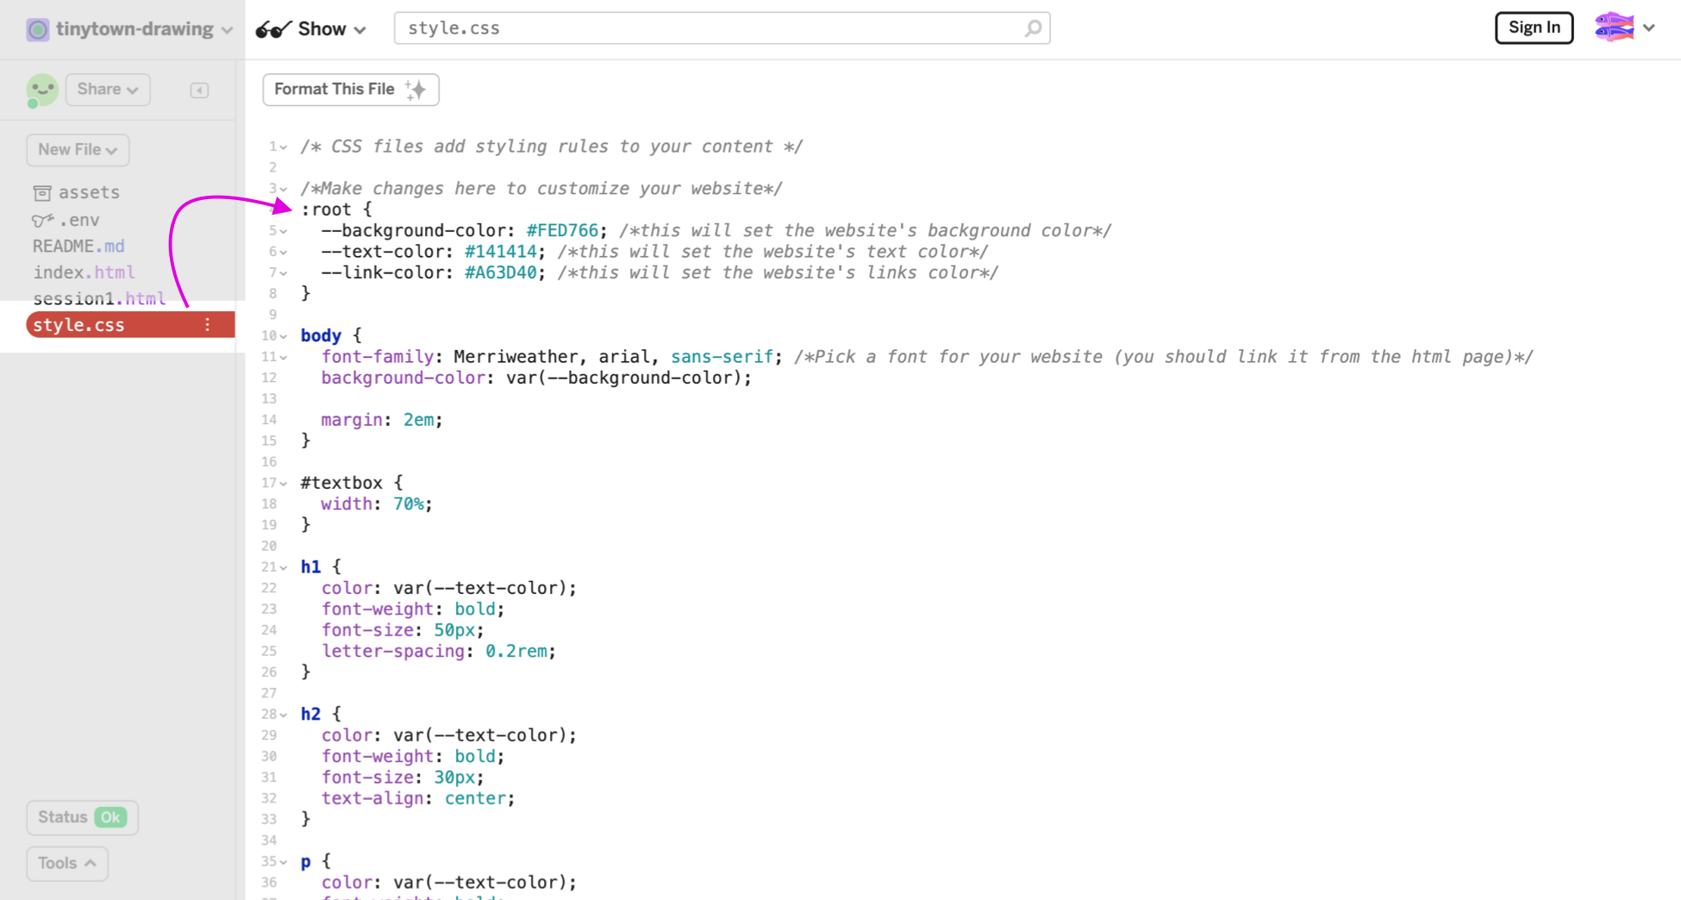The width and height of the screenshot is (1681, 900).
Task: Select session1.html in the file list
Action: pos(99,299)
